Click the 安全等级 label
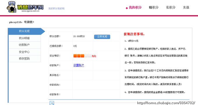This screenshot has height=105, width=198. [x=55, y=56]
